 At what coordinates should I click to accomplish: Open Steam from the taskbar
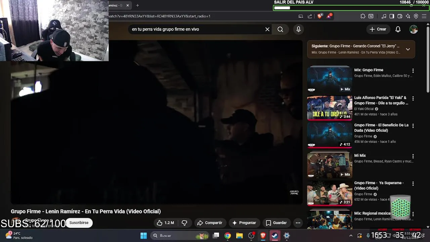click(275, 236)
